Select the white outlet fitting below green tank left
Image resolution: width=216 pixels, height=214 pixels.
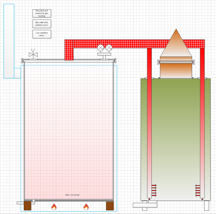click(145, 205)
